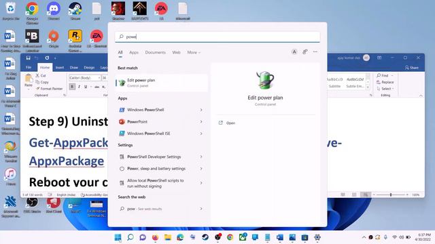Open Steam desktop shortcut
The width and height of the screenshot is (435, 244).
[x=75, y=11]
